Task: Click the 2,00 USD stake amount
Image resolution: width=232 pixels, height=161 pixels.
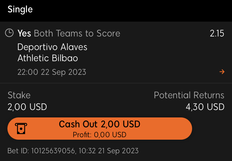Action: 27,107
